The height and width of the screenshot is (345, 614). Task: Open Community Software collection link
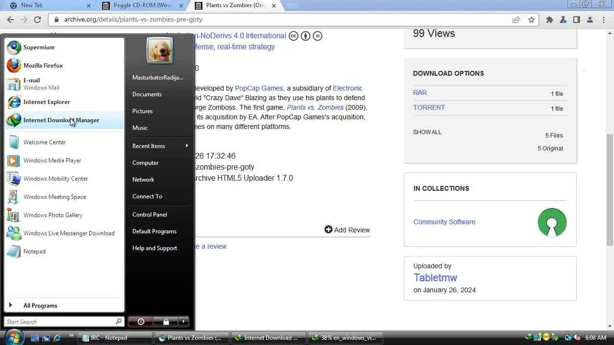(444, 222)
